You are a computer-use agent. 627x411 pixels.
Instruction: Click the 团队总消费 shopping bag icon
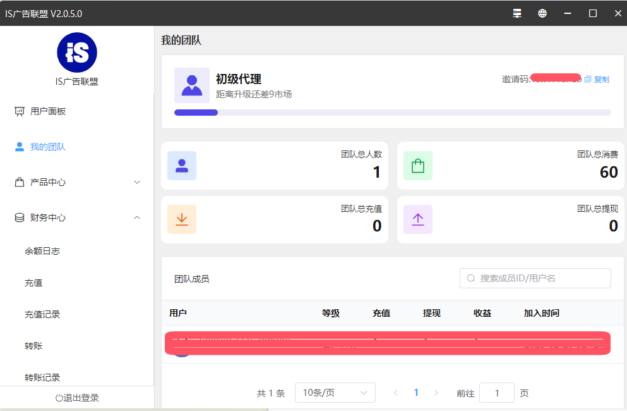point(418,166)
